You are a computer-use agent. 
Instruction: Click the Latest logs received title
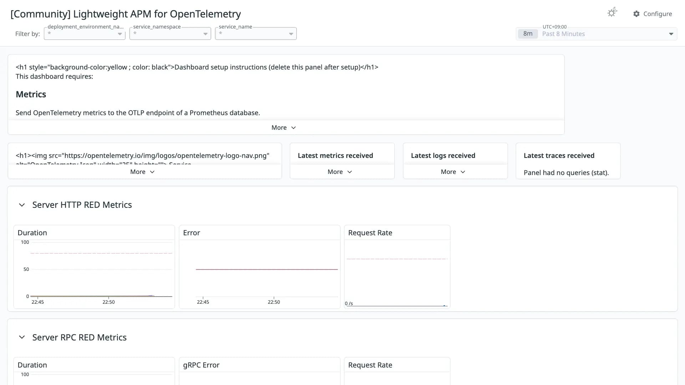pos(443,155)
